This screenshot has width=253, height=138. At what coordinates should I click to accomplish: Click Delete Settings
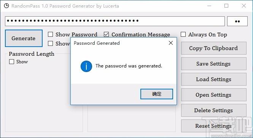coord(214,110)
